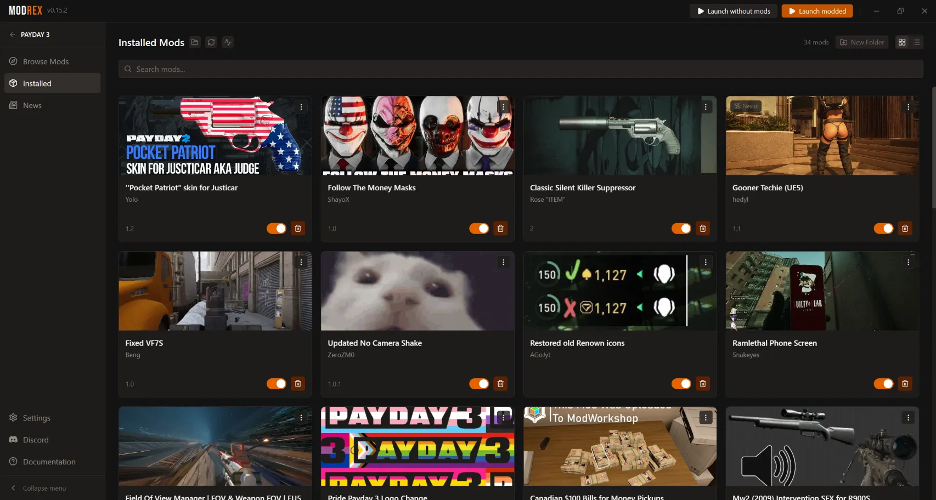Open options menu on Ramlethal Phone Screen
The height and width of the screenshot is (500, 936).
point(909,262)
